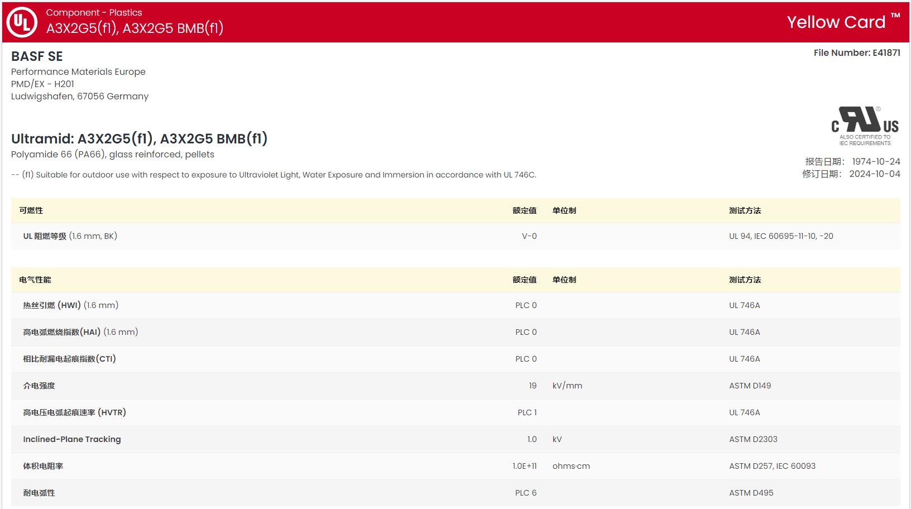
Task: Click '1.0' Inclined-Plane Tracking value
Action: click(532, 439)
